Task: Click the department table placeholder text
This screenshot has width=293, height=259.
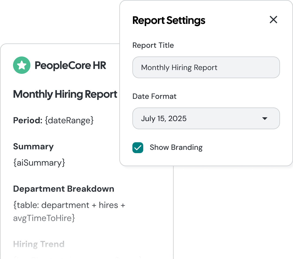Action: (x=69, y=211)
